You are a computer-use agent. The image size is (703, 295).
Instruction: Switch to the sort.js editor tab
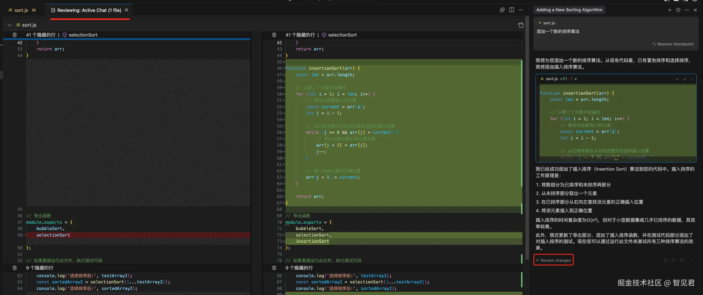coord(21,10)
